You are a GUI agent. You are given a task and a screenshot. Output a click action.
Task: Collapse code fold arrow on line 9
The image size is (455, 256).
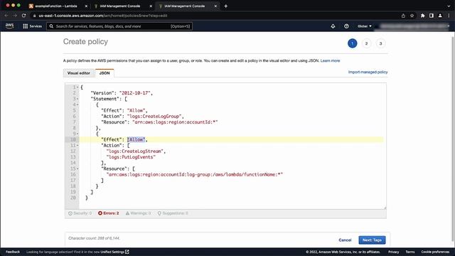(77, 134)
